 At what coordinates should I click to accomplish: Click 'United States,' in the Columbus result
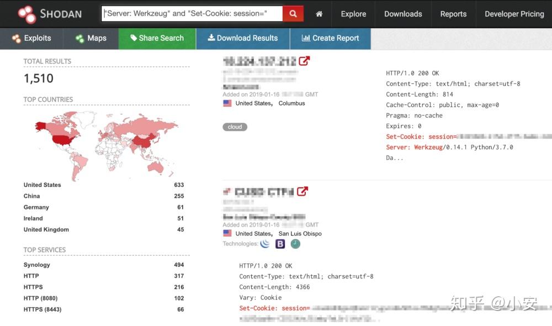254,103
